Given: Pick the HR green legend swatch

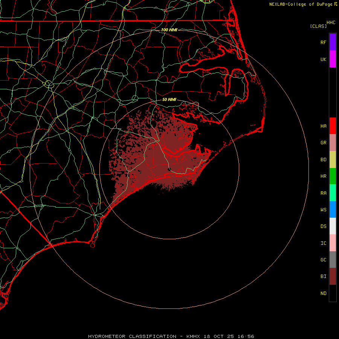Looking at the screenshot, I should click(333, 176).
